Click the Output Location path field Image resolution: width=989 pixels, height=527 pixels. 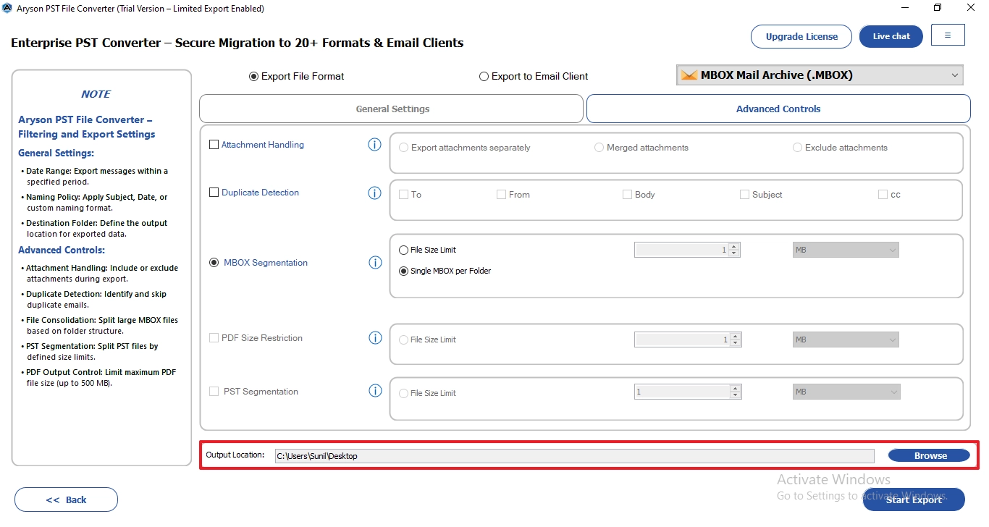pyautogui.click(x=574, y=455)
